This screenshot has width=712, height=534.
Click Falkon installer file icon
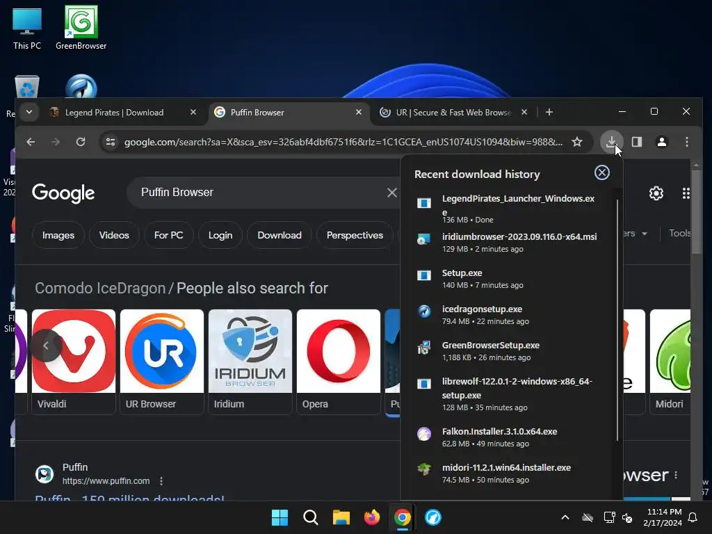(423, 434)
